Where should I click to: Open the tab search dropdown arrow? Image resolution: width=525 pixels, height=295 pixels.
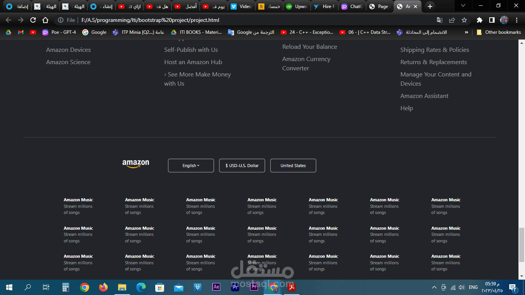pos(463,6)
